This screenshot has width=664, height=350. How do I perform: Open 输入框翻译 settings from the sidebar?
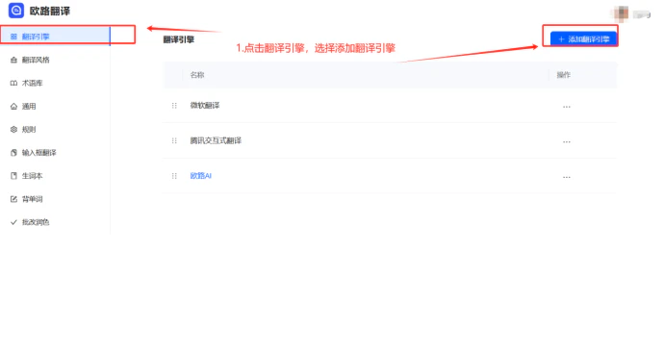point(55,152)
